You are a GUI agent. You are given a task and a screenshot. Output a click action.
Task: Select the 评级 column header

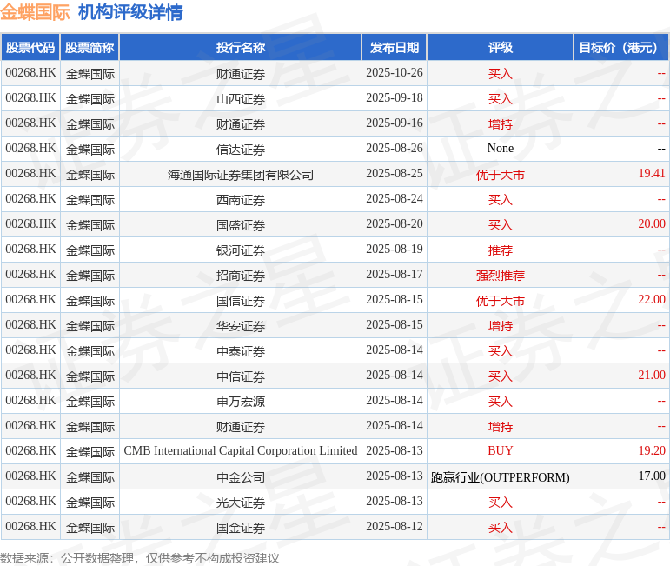pos(501,48)
